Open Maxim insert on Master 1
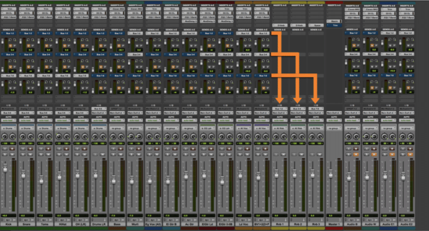This screenshot has width=429, height=231. coord(334,21)
